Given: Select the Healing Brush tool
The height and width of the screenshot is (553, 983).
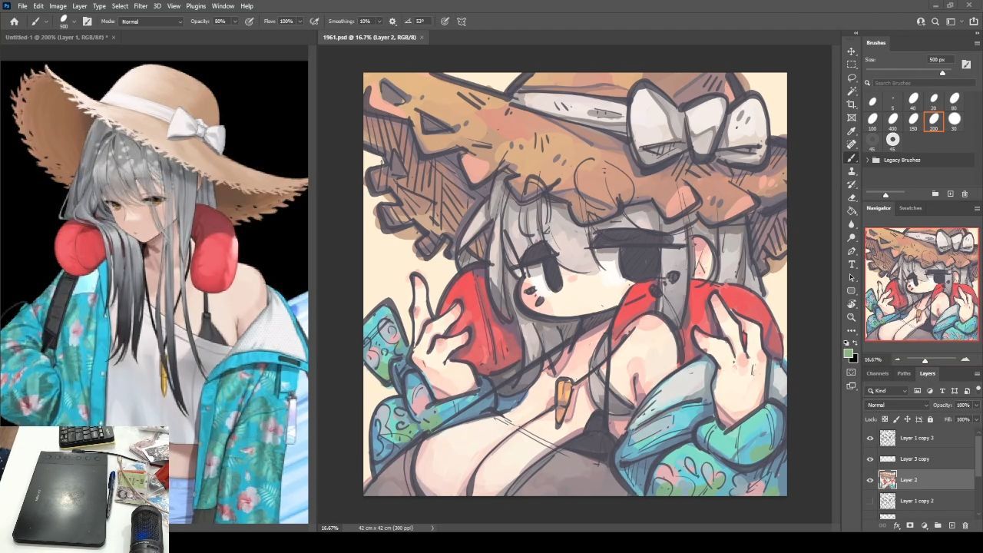Looking at the screenshot, I should pos(851,144).
